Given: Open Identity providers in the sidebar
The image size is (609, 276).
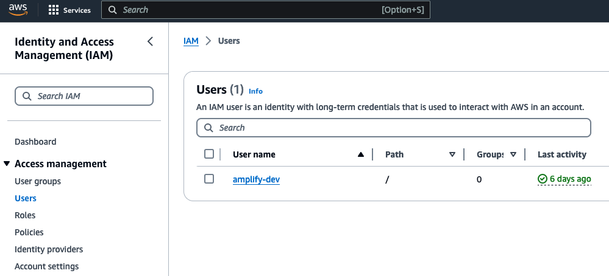Looking at the screenshot, I should [x=49, y=249].
